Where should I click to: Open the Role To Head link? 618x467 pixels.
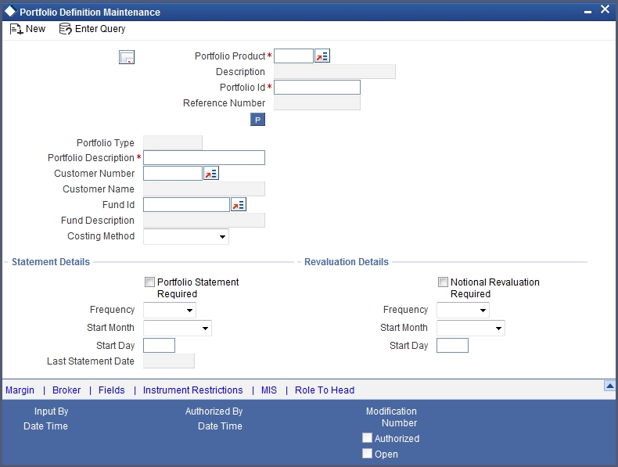pyautogui.click(x=325, y=390)
